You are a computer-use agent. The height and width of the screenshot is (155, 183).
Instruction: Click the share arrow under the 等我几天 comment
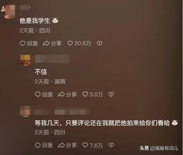tap(61, 145)
